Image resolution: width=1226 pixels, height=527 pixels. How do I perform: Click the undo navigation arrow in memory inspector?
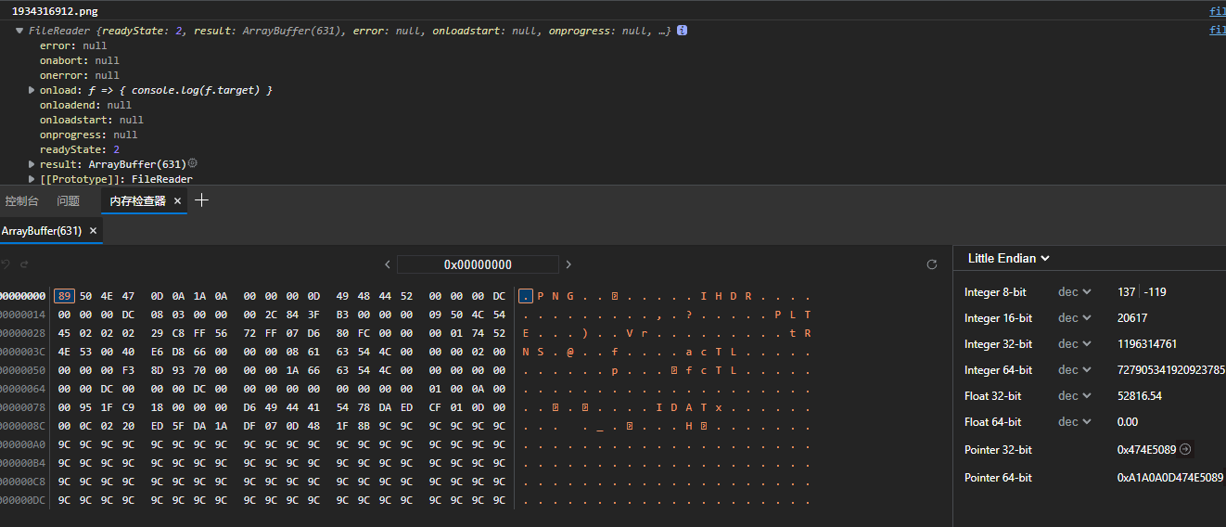(x=6, y=264)
